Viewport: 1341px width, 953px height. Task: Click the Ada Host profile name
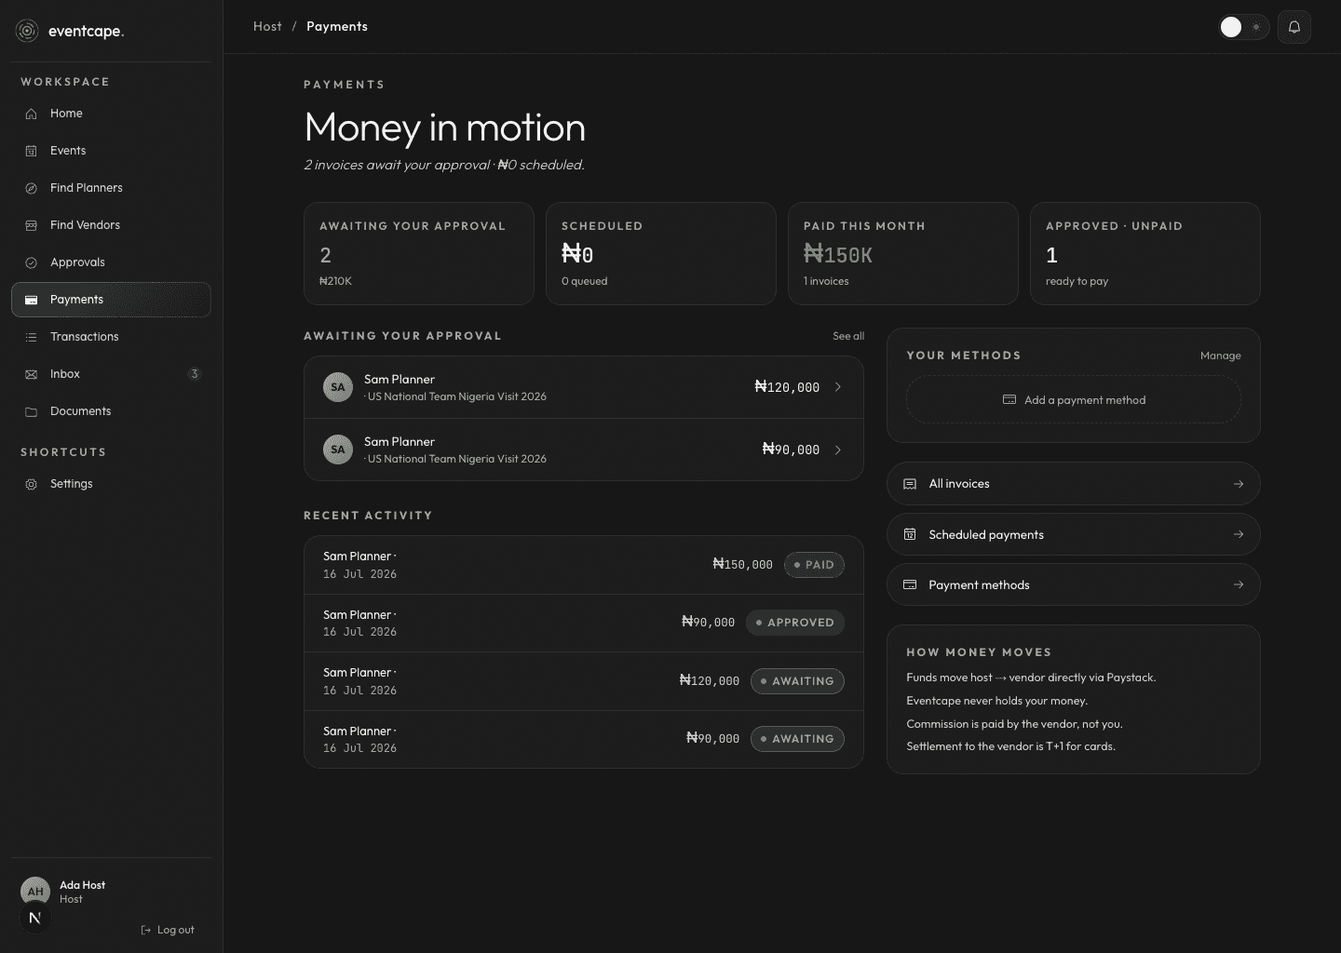pyautogui.click(x=82, y=885)
